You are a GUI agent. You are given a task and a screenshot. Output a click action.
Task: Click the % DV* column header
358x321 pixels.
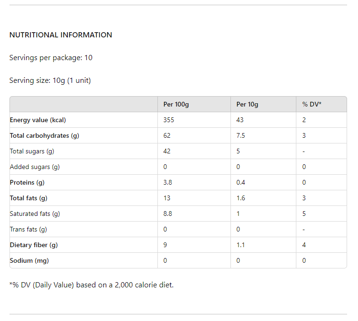(x=312, y=104)
